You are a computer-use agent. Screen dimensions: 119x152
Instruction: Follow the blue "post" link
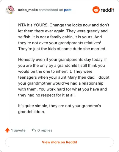click(68, 10)
